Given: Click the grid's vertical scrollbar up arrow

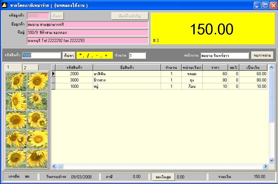Looking at the screenshot, I should tap(271, 67).
